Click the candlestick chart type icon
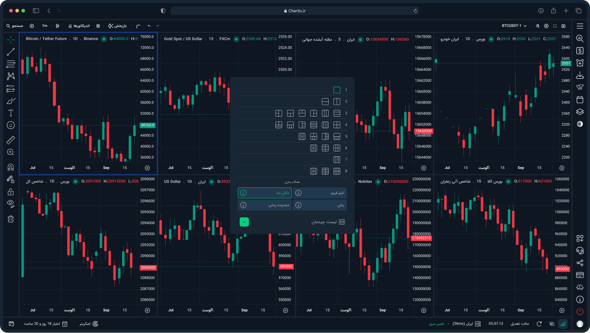The width and height of the screenshot is (590, 333). click(57, 26)
